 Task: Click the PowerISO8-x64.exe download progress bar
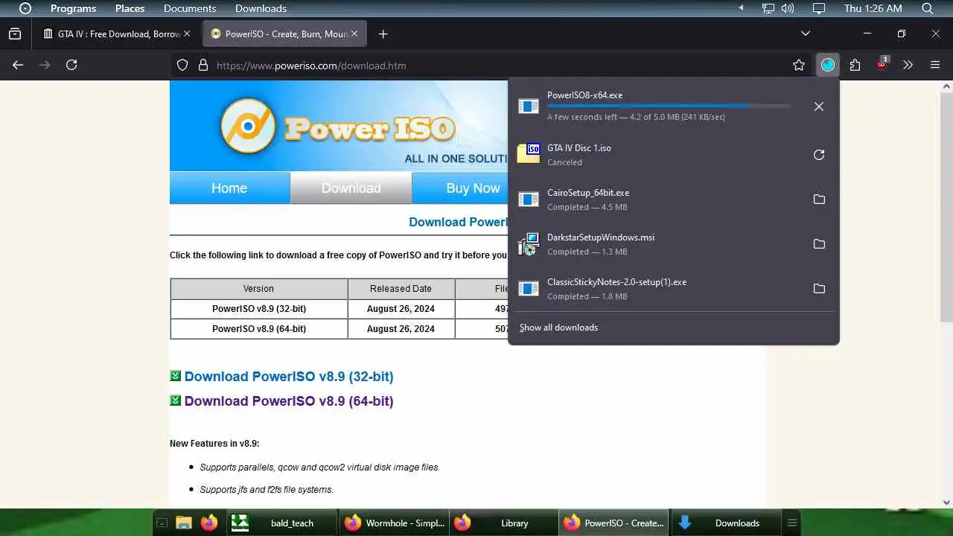668,106
